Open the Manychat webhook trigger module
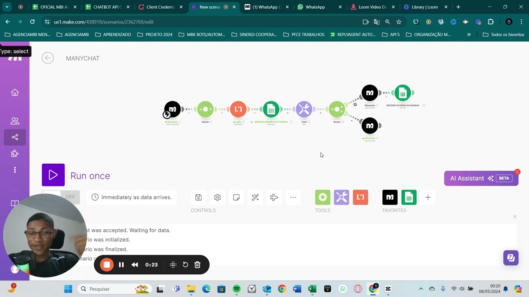This screenshot has height=297, width=529. point(172,109)
